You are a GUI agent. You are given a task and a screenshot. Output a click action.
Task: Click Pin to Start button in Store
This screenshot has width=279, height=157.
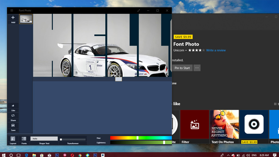(182, 68)
